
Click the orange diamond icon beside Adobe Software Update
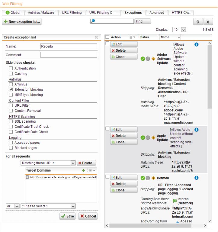tap(153, 59)
